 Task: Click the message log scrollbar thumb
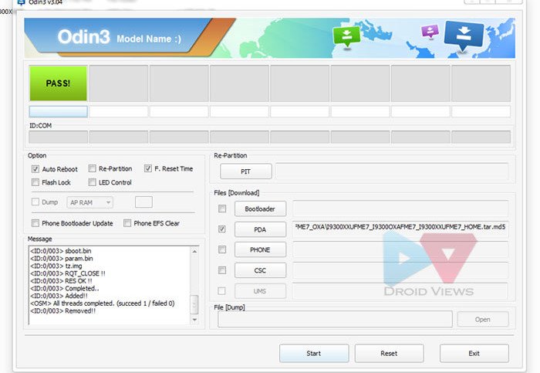(194, 304)
